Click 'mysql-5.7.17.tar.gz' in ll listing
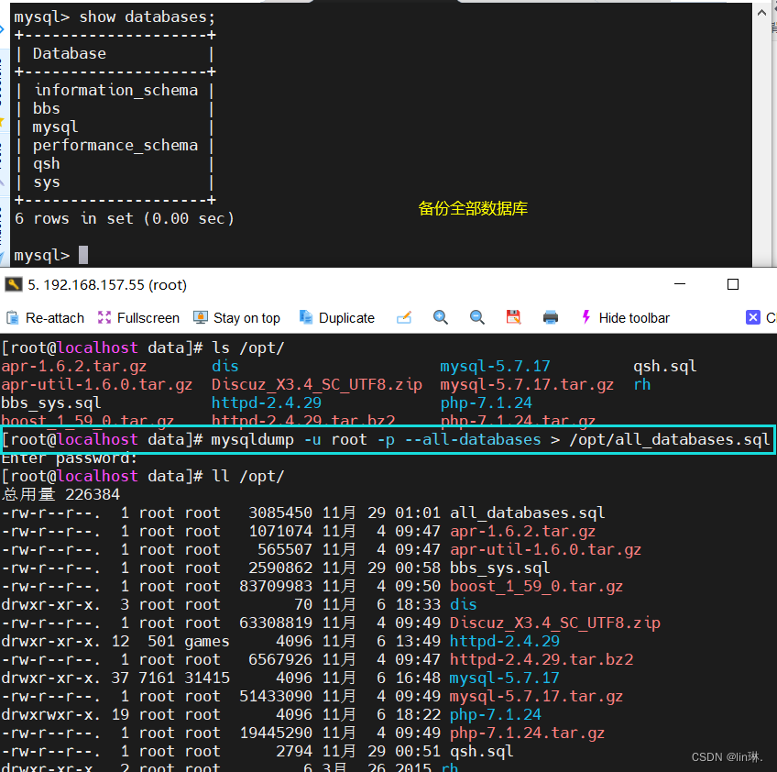This screenshot has height=772, width=777. (536, 696)
